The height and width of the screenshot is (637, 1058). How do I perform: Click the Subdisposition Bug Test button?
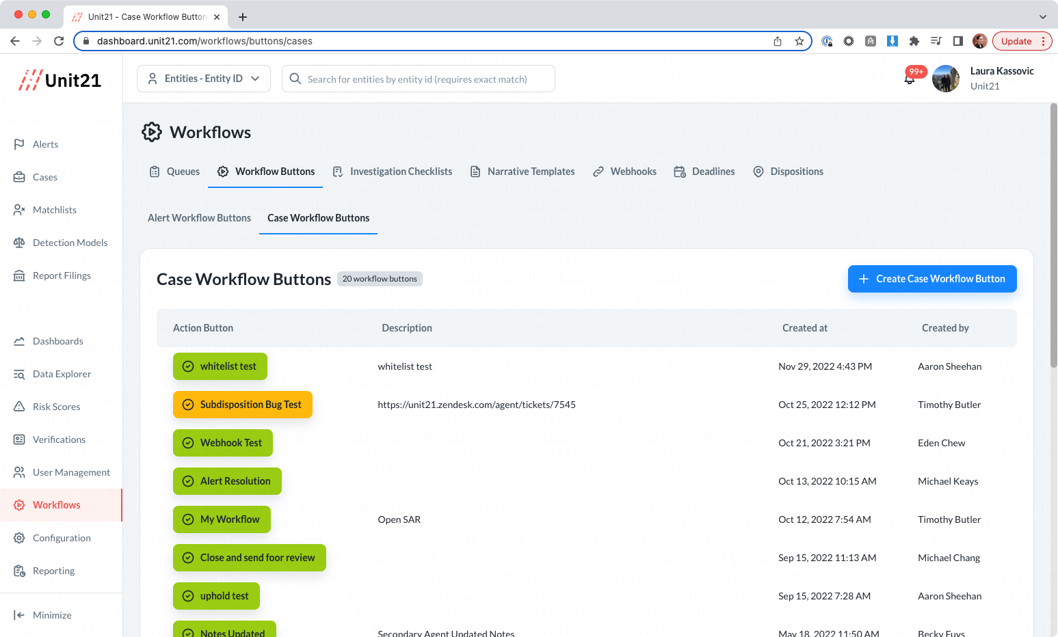pos(243,405)
